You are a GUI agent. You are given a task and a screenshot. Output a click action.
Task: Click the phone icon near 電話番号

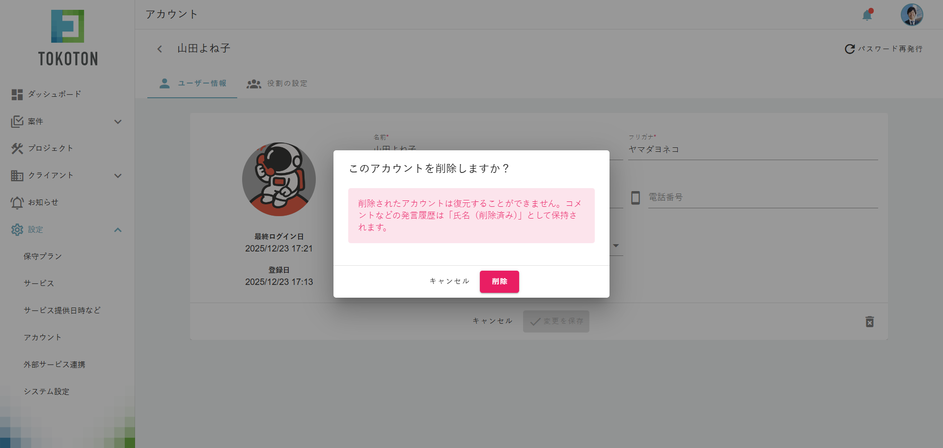(x=636, y=197)
